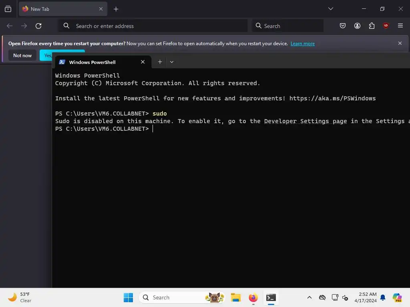410x307 pixels.
Task: Focus the Search or enter address bar
Action: tap(153, 26)
